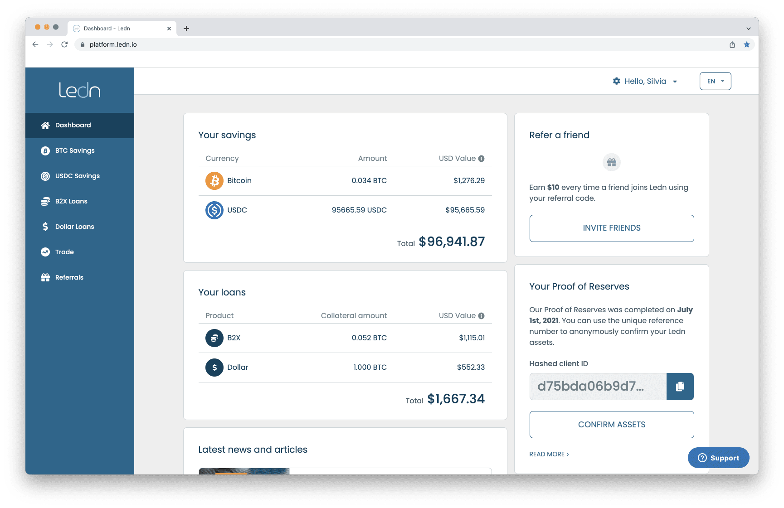Follow the READ MORE link

[549, 454]
